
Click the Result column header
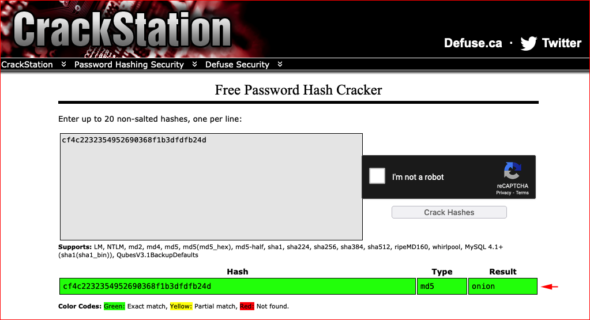coord(503,272)
